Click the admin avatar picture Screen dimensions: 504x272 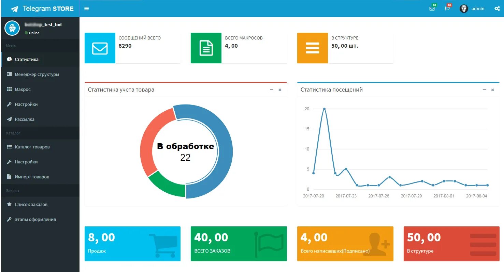[x=464, y=9]
